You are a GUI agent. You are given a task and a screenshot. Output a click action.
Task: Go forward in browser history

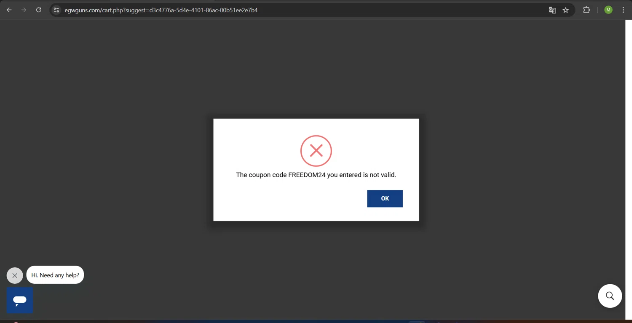[24, 10]
